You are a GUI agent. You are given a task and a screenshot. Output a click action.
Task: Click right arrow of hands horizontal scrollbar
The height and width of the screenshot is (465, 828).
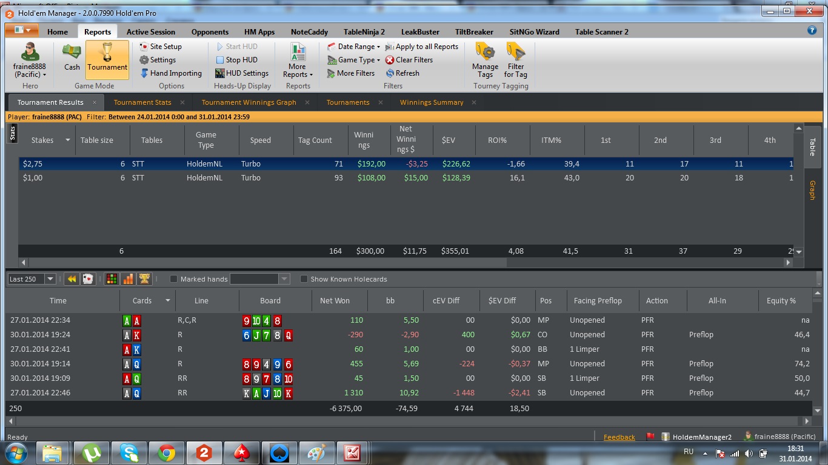click(x=806, y=421)
